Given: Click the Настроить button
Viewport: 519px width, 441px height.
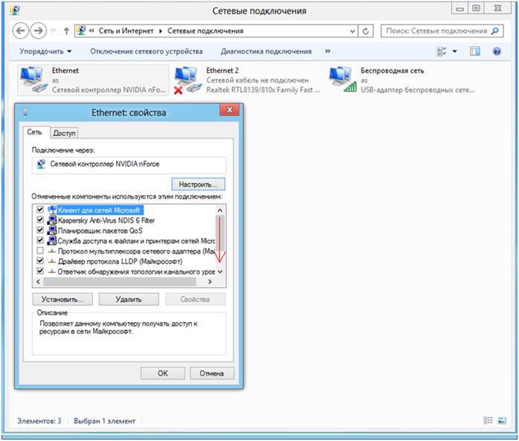Looking at the screenshot, I should (x=199, y=184).
